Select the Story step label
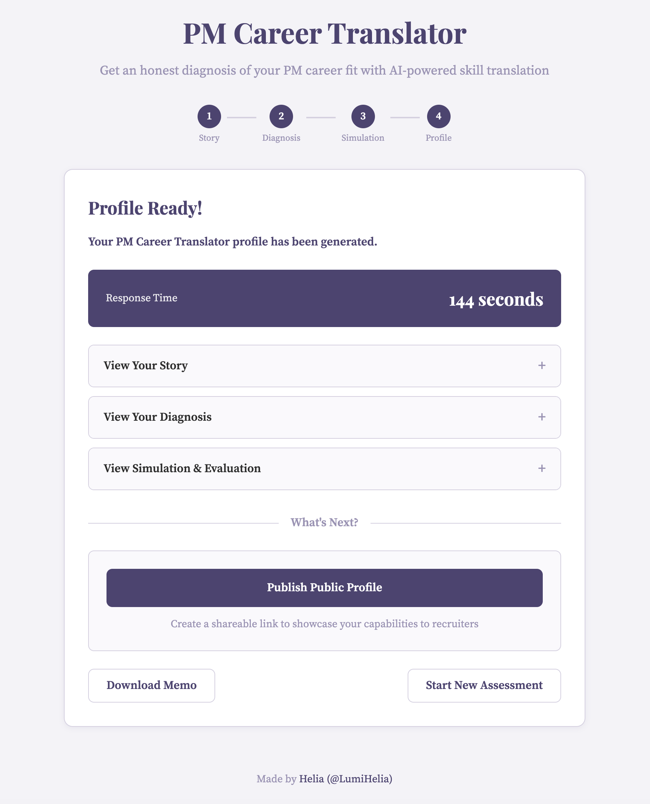The image size is (650, 804). [209, 138]
